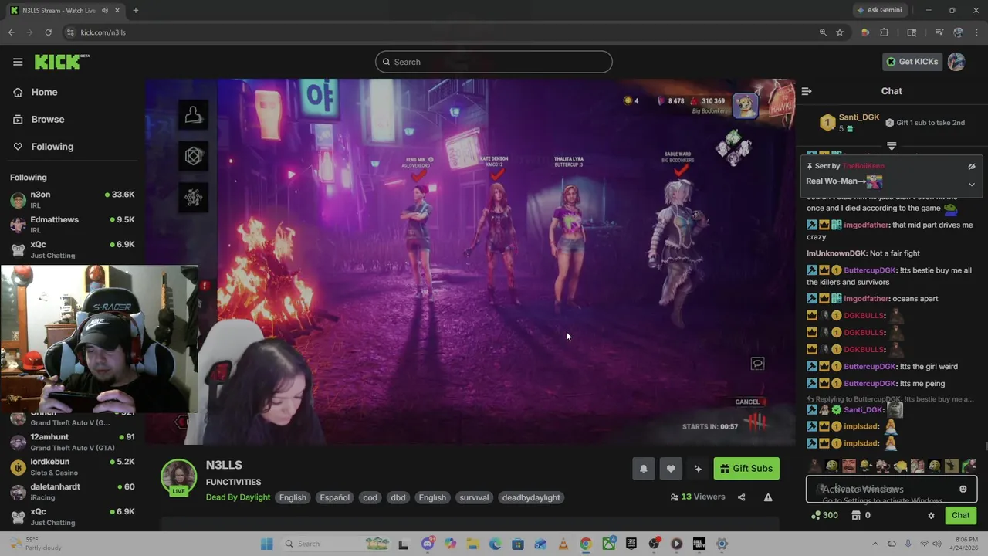
Task: Open lordkebun channel in sidebar
Action: [x=73, y=466]
